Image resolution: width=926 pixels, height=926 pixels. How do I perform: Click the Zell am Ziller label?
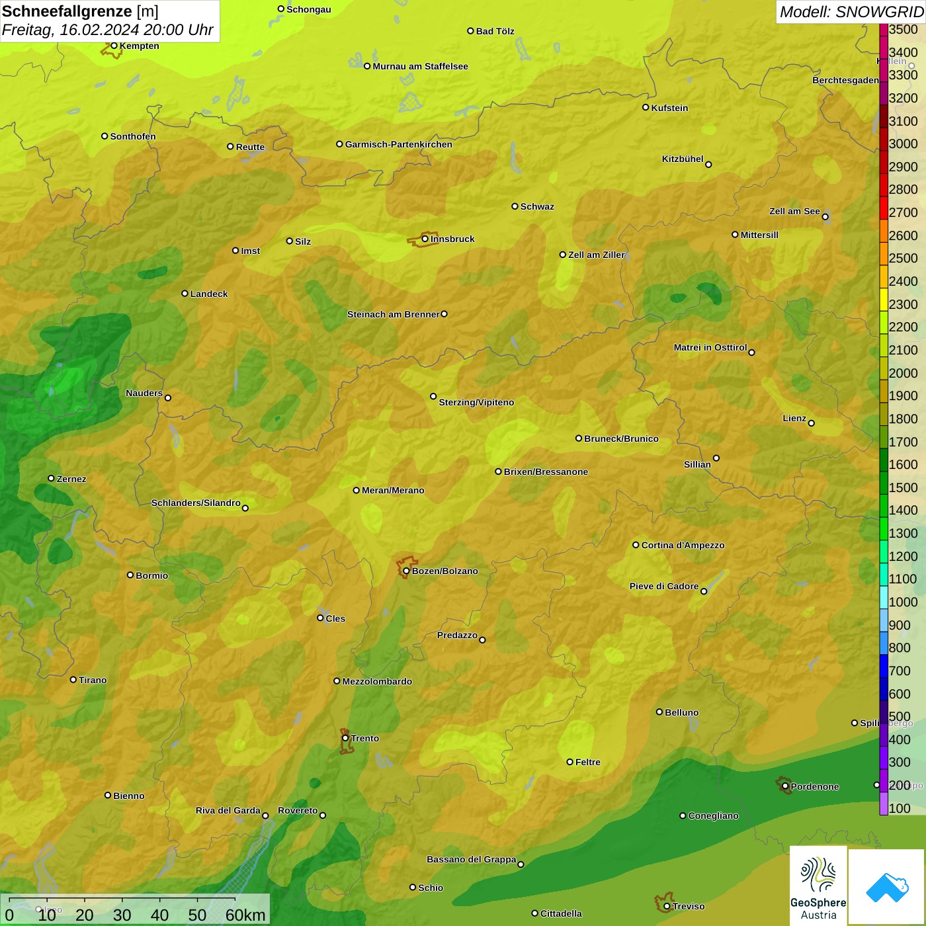pos(597,255)
